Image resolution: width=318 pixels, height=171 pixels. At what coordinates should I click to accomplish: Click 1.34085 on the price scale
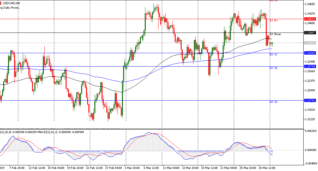[310, 23]
